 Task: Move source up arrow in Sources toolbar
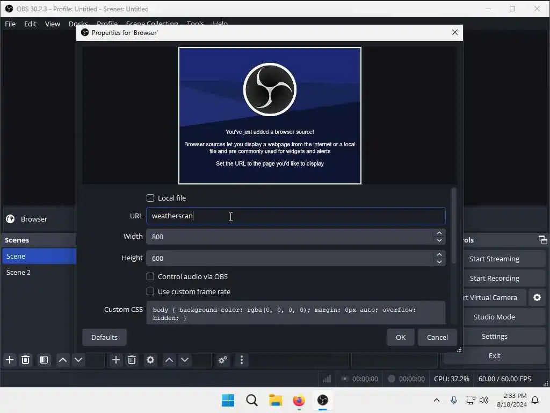point(169,360)
